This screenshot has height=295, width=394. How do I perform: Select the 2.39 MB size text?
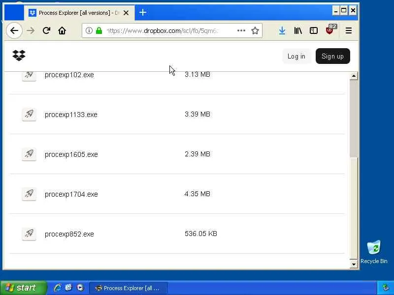(197, 154)
